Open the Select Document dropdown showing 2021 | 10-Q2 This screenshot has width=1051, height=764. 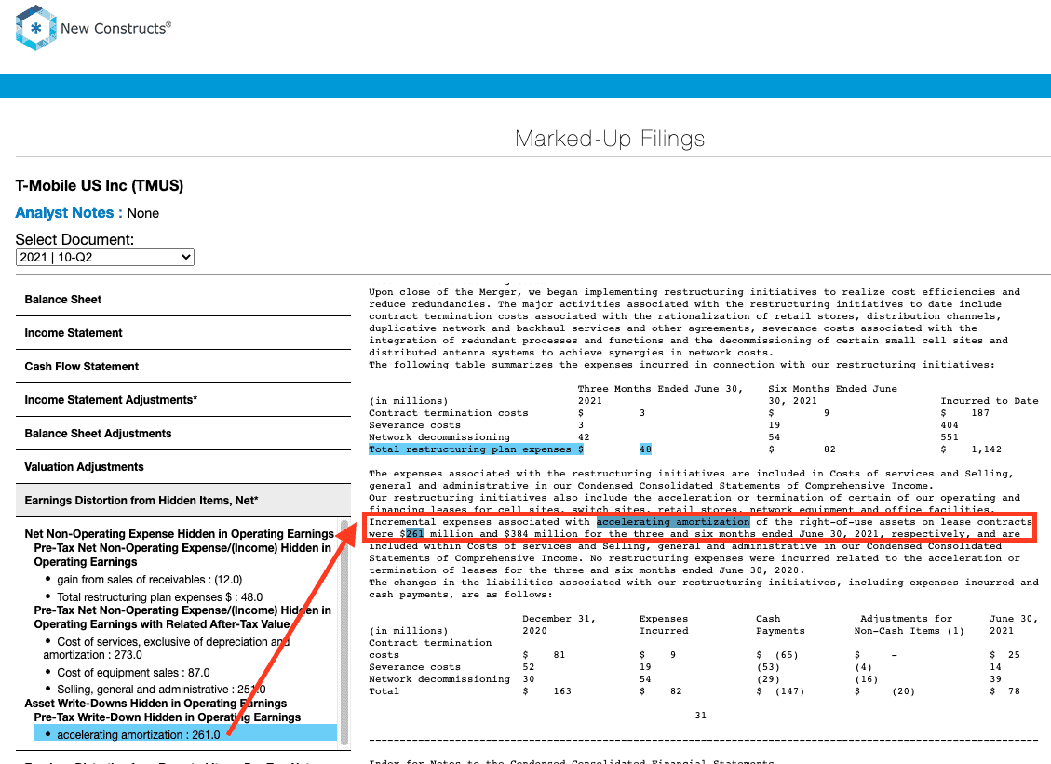(104, 258)
